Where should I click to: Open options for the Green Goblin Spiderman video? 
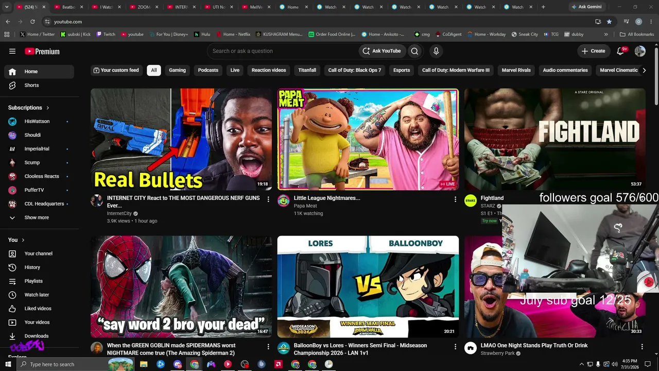click(x=268, y=346)
